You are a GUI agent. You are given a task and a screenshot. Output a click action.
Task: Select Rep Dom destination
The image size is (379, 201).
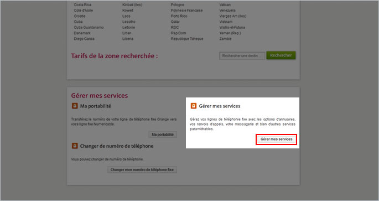click(x=178, y=33)
